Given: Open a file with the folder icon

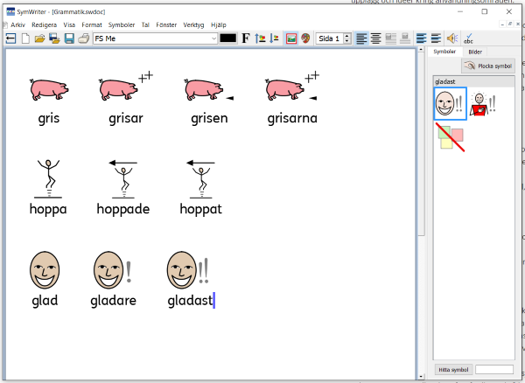Looking at the screenshot, I should pyautogui.click(x=40, y=38).
